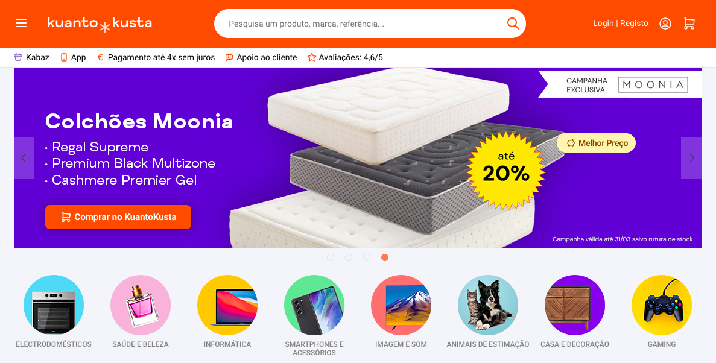Open the user account icon

pos(665,24)
